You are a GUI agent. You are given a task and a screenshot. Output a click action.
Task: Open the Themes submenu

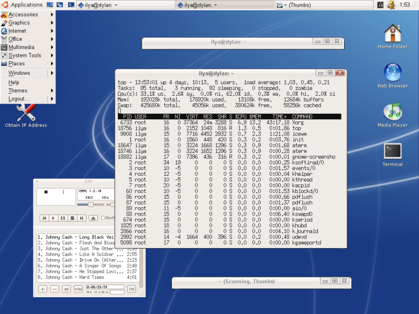28,91
